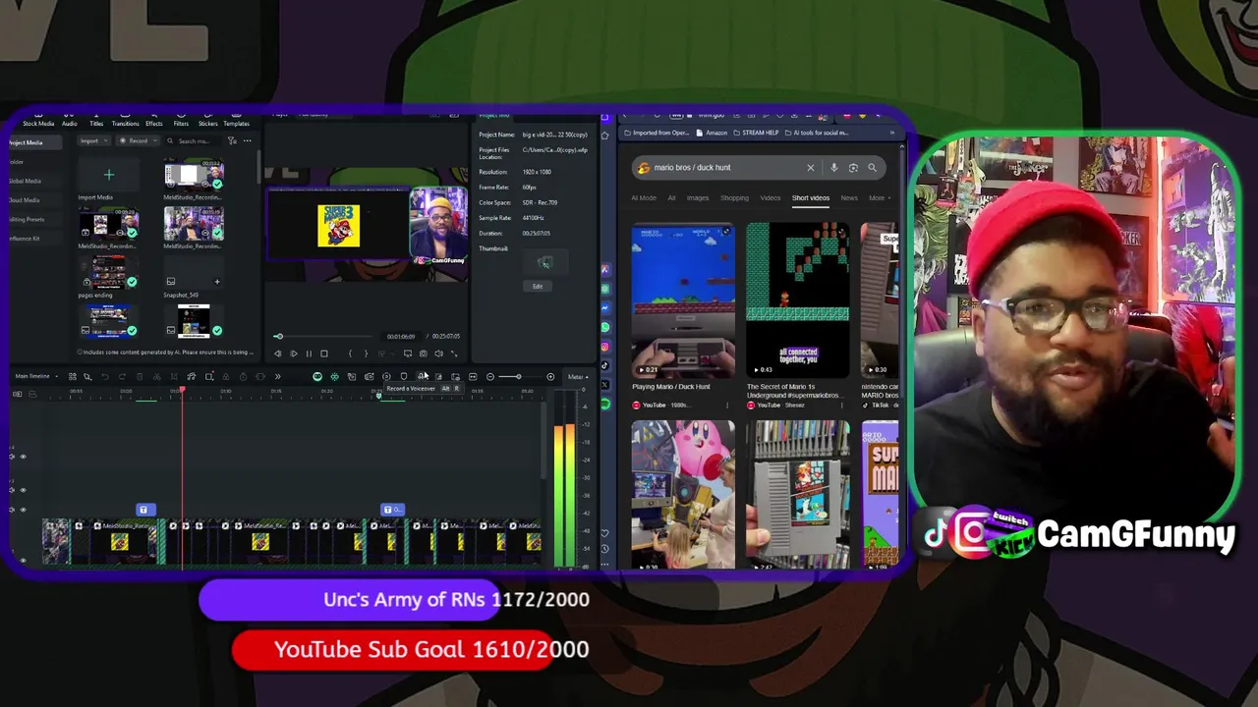
Task: Step back one frame in preview
Action: [278, 353]
